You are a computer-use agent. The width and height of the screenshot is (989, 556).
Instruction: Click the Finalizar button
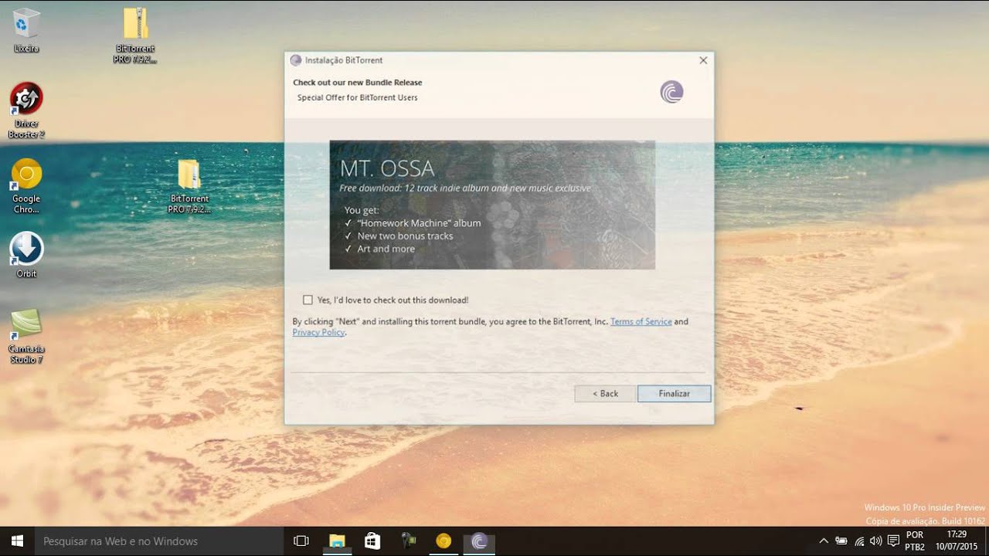tap(674, 394)
